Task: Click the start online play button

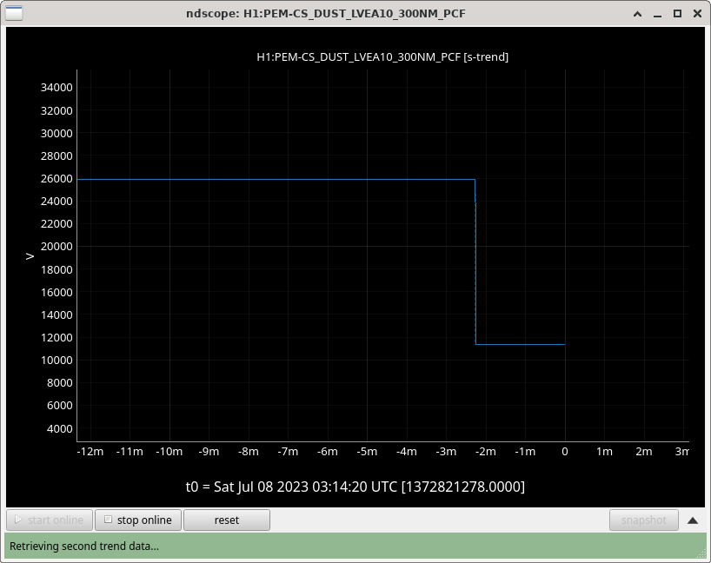Action: point(50,520)
